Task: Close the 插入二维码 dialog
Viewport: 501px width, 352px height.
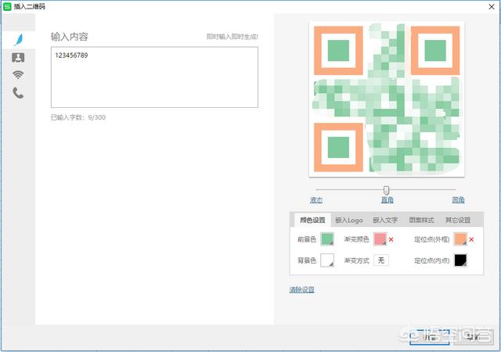Action: tap(492, 7)
